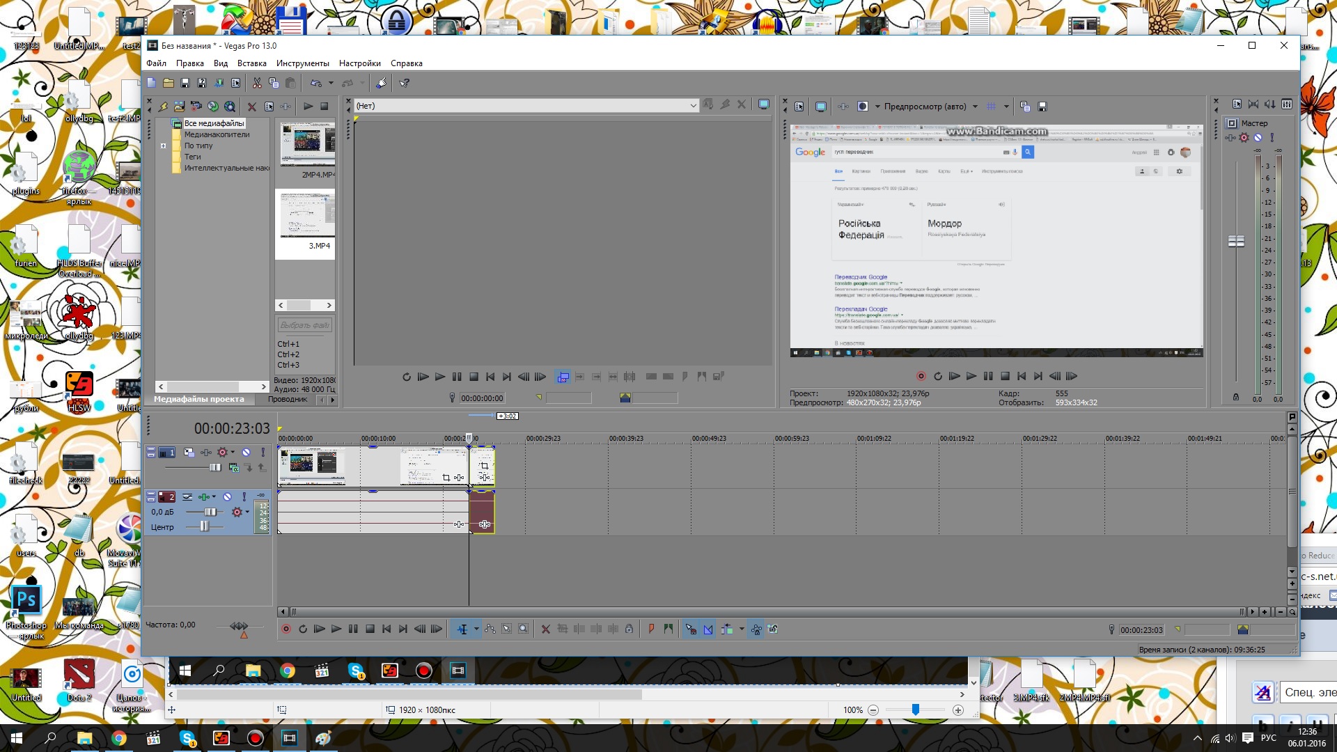Click the Import Media icon in media panel
This screenshot has width=1337, height=752.
click(x=180, y=107)
